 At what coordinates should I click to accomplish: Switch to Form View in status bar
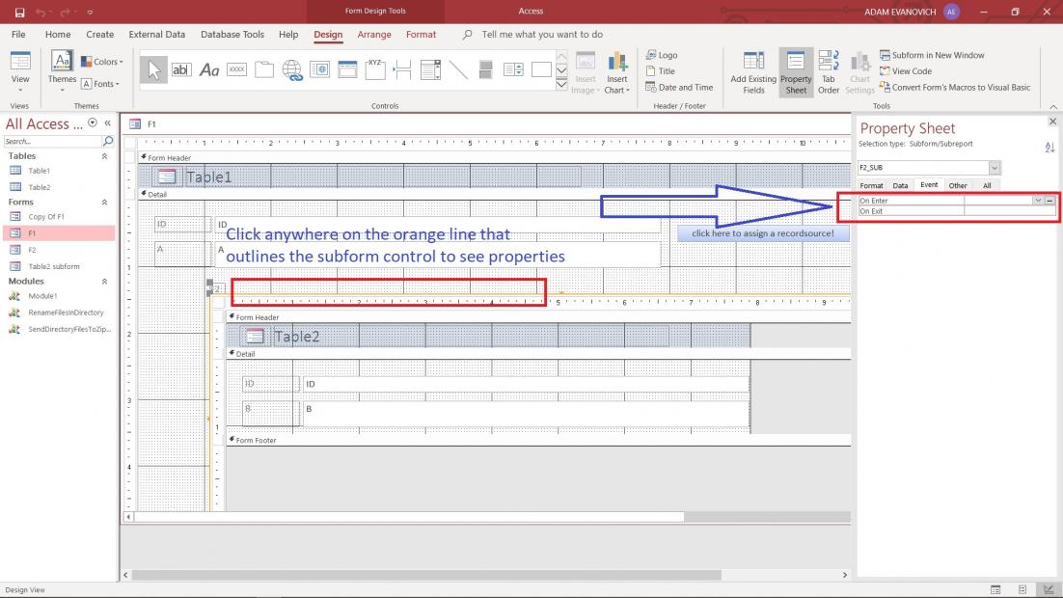click(x=995, y=590)
